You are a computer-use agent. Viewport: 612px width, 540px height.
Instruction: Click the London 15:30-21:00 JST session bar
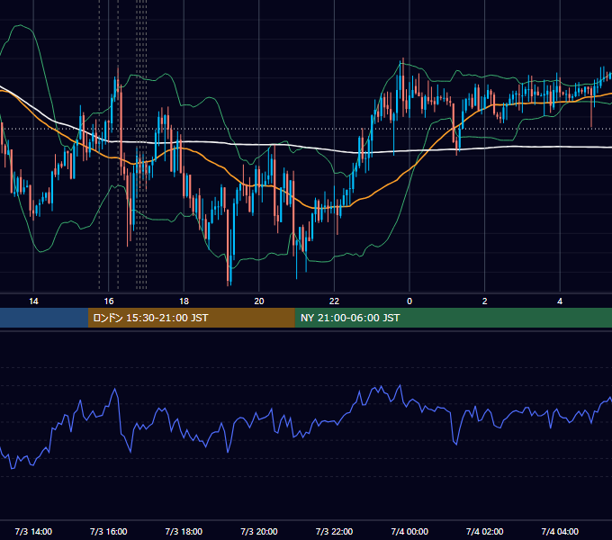(191, 318)
